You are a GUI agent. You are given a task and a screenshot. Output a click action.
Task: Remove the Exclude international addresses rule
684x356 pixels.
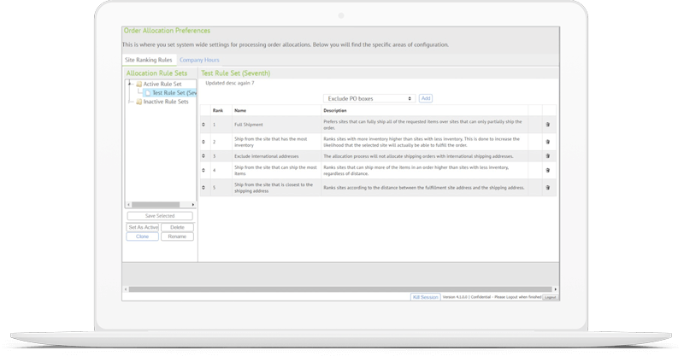[x=547, y=156]
